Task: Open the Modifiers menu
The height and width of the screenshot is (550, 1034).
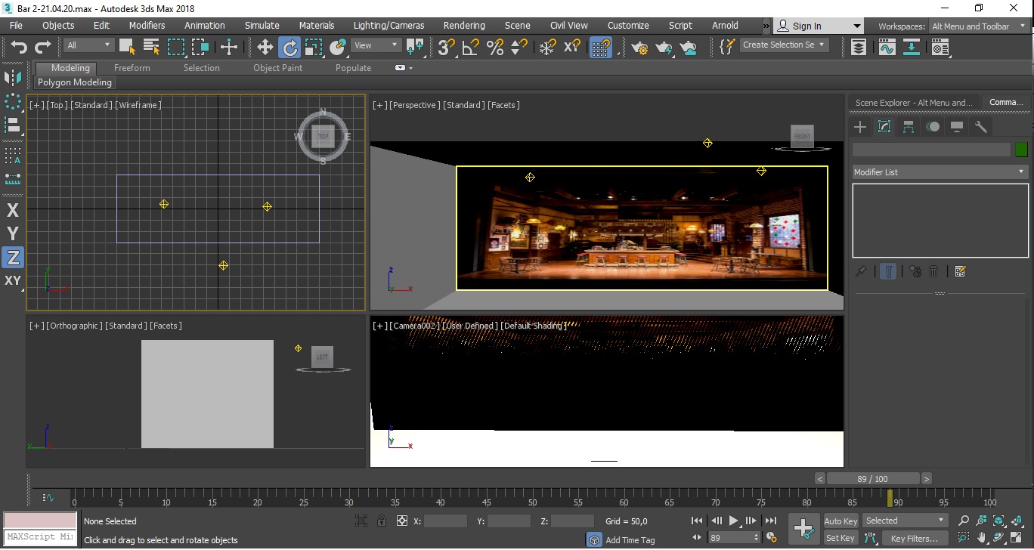Action: click(147, 25)
